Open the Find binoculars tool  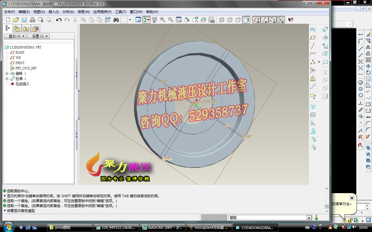coord(116,20)
